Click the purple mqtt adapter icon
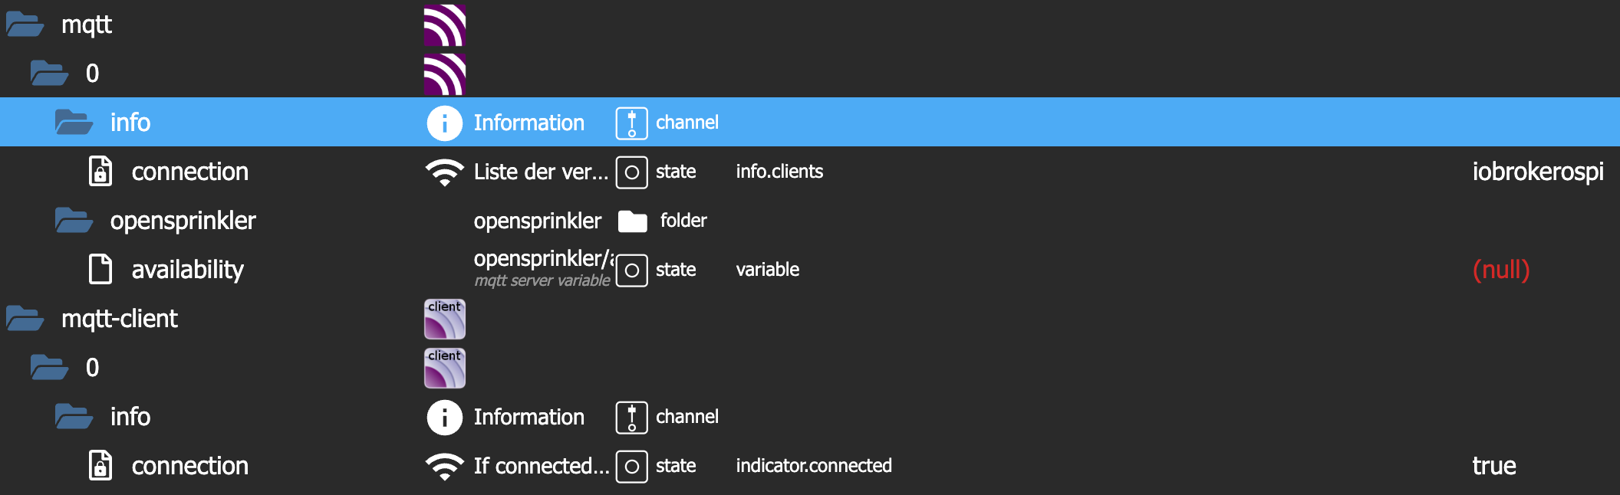The width and height of the screenshot is (1620, 495). 445,25
